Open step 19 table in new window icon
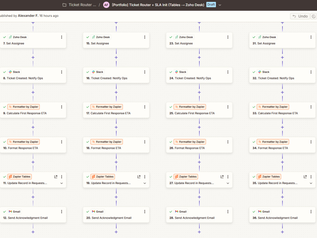This screenshot has width=317, height=238. 139,177
